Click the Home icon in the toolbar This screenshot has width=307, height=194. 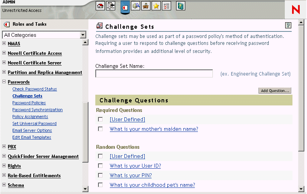tap(100, 6)
